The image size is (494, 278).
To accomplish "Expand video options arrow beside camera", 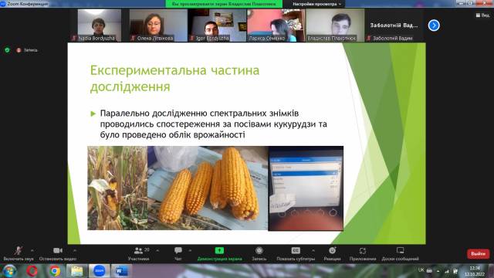I will point(75,250).
